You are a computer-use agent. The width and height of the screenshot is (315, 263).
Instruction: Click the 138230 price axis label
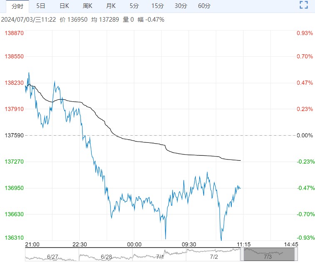[14, 83]
